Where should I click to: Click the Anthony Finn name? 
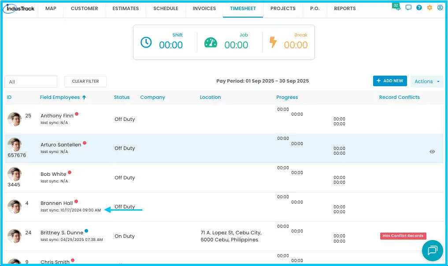(x=57, y=116)
